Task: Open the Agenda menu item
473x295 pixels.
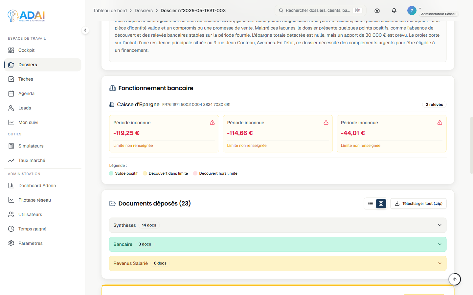Action: [x=43, y=93]
